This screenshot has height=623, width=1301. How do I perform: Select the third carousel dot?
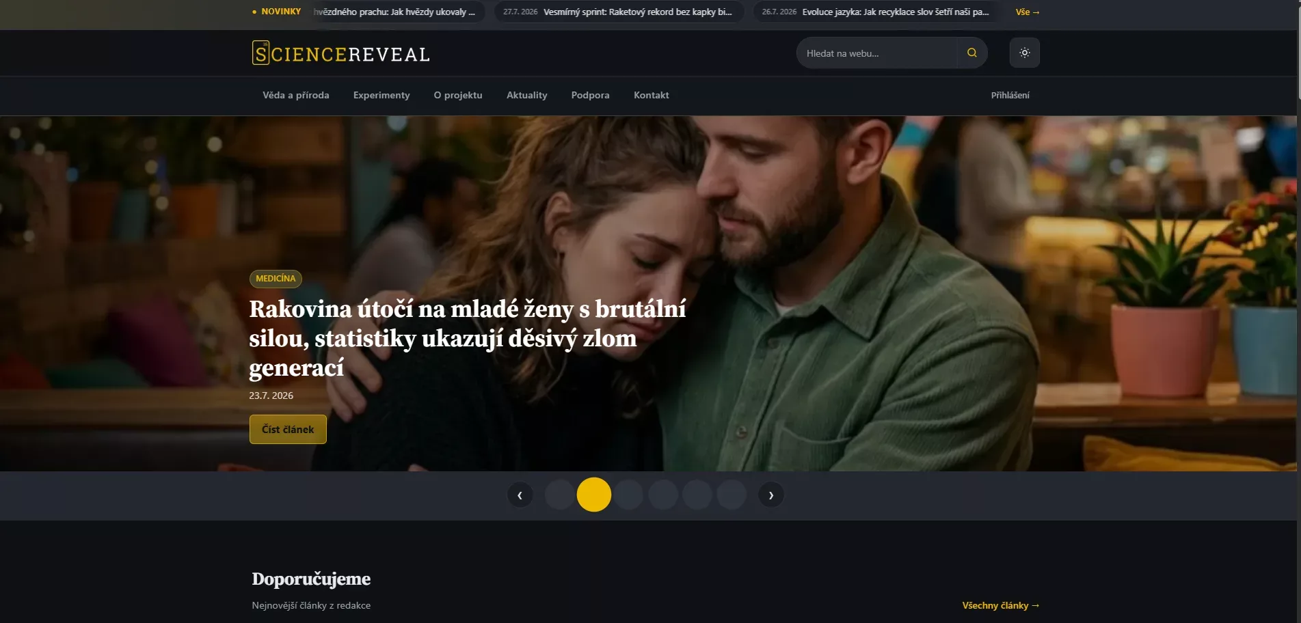click(628, 495)
